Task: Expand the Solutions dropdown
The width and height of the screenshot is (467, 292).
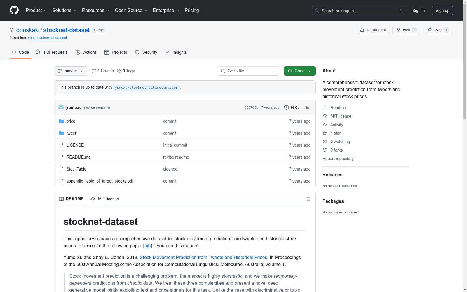Action: (64, 11)
